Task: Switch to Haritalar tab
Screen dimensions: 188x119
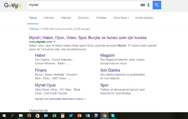Action: (x=101, y=18)
